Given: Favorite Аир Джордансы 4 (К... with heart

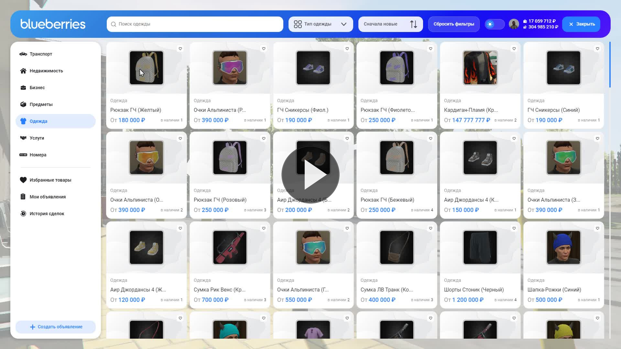Looking at the screenshot, I should [x=514, y=139].
